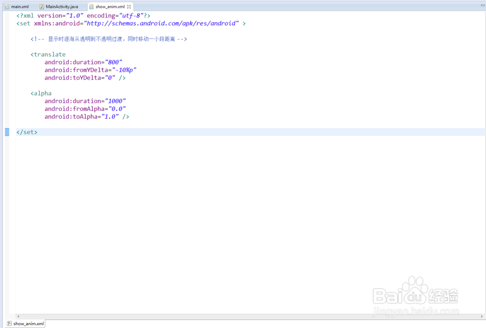Viewport: 486px width, 328px height.
Task: Click the closing </set> tag
Action: click(x=27, y=132)
